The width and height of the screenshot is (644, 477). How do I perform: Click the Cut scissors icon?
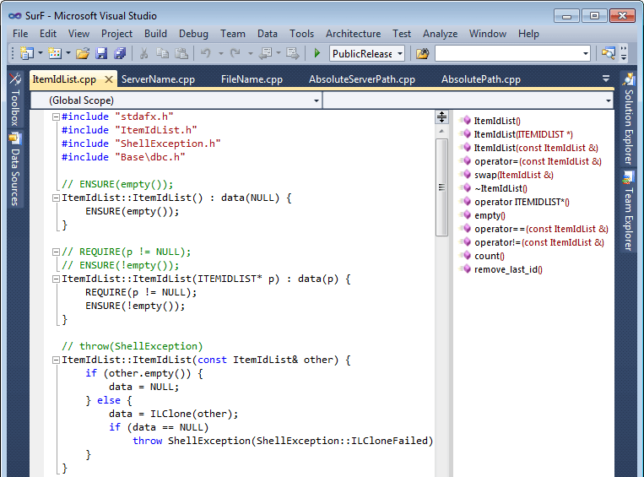pos(143,53)
